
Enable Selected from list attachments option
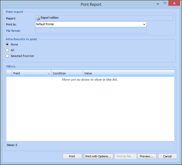tap(7, 56)
